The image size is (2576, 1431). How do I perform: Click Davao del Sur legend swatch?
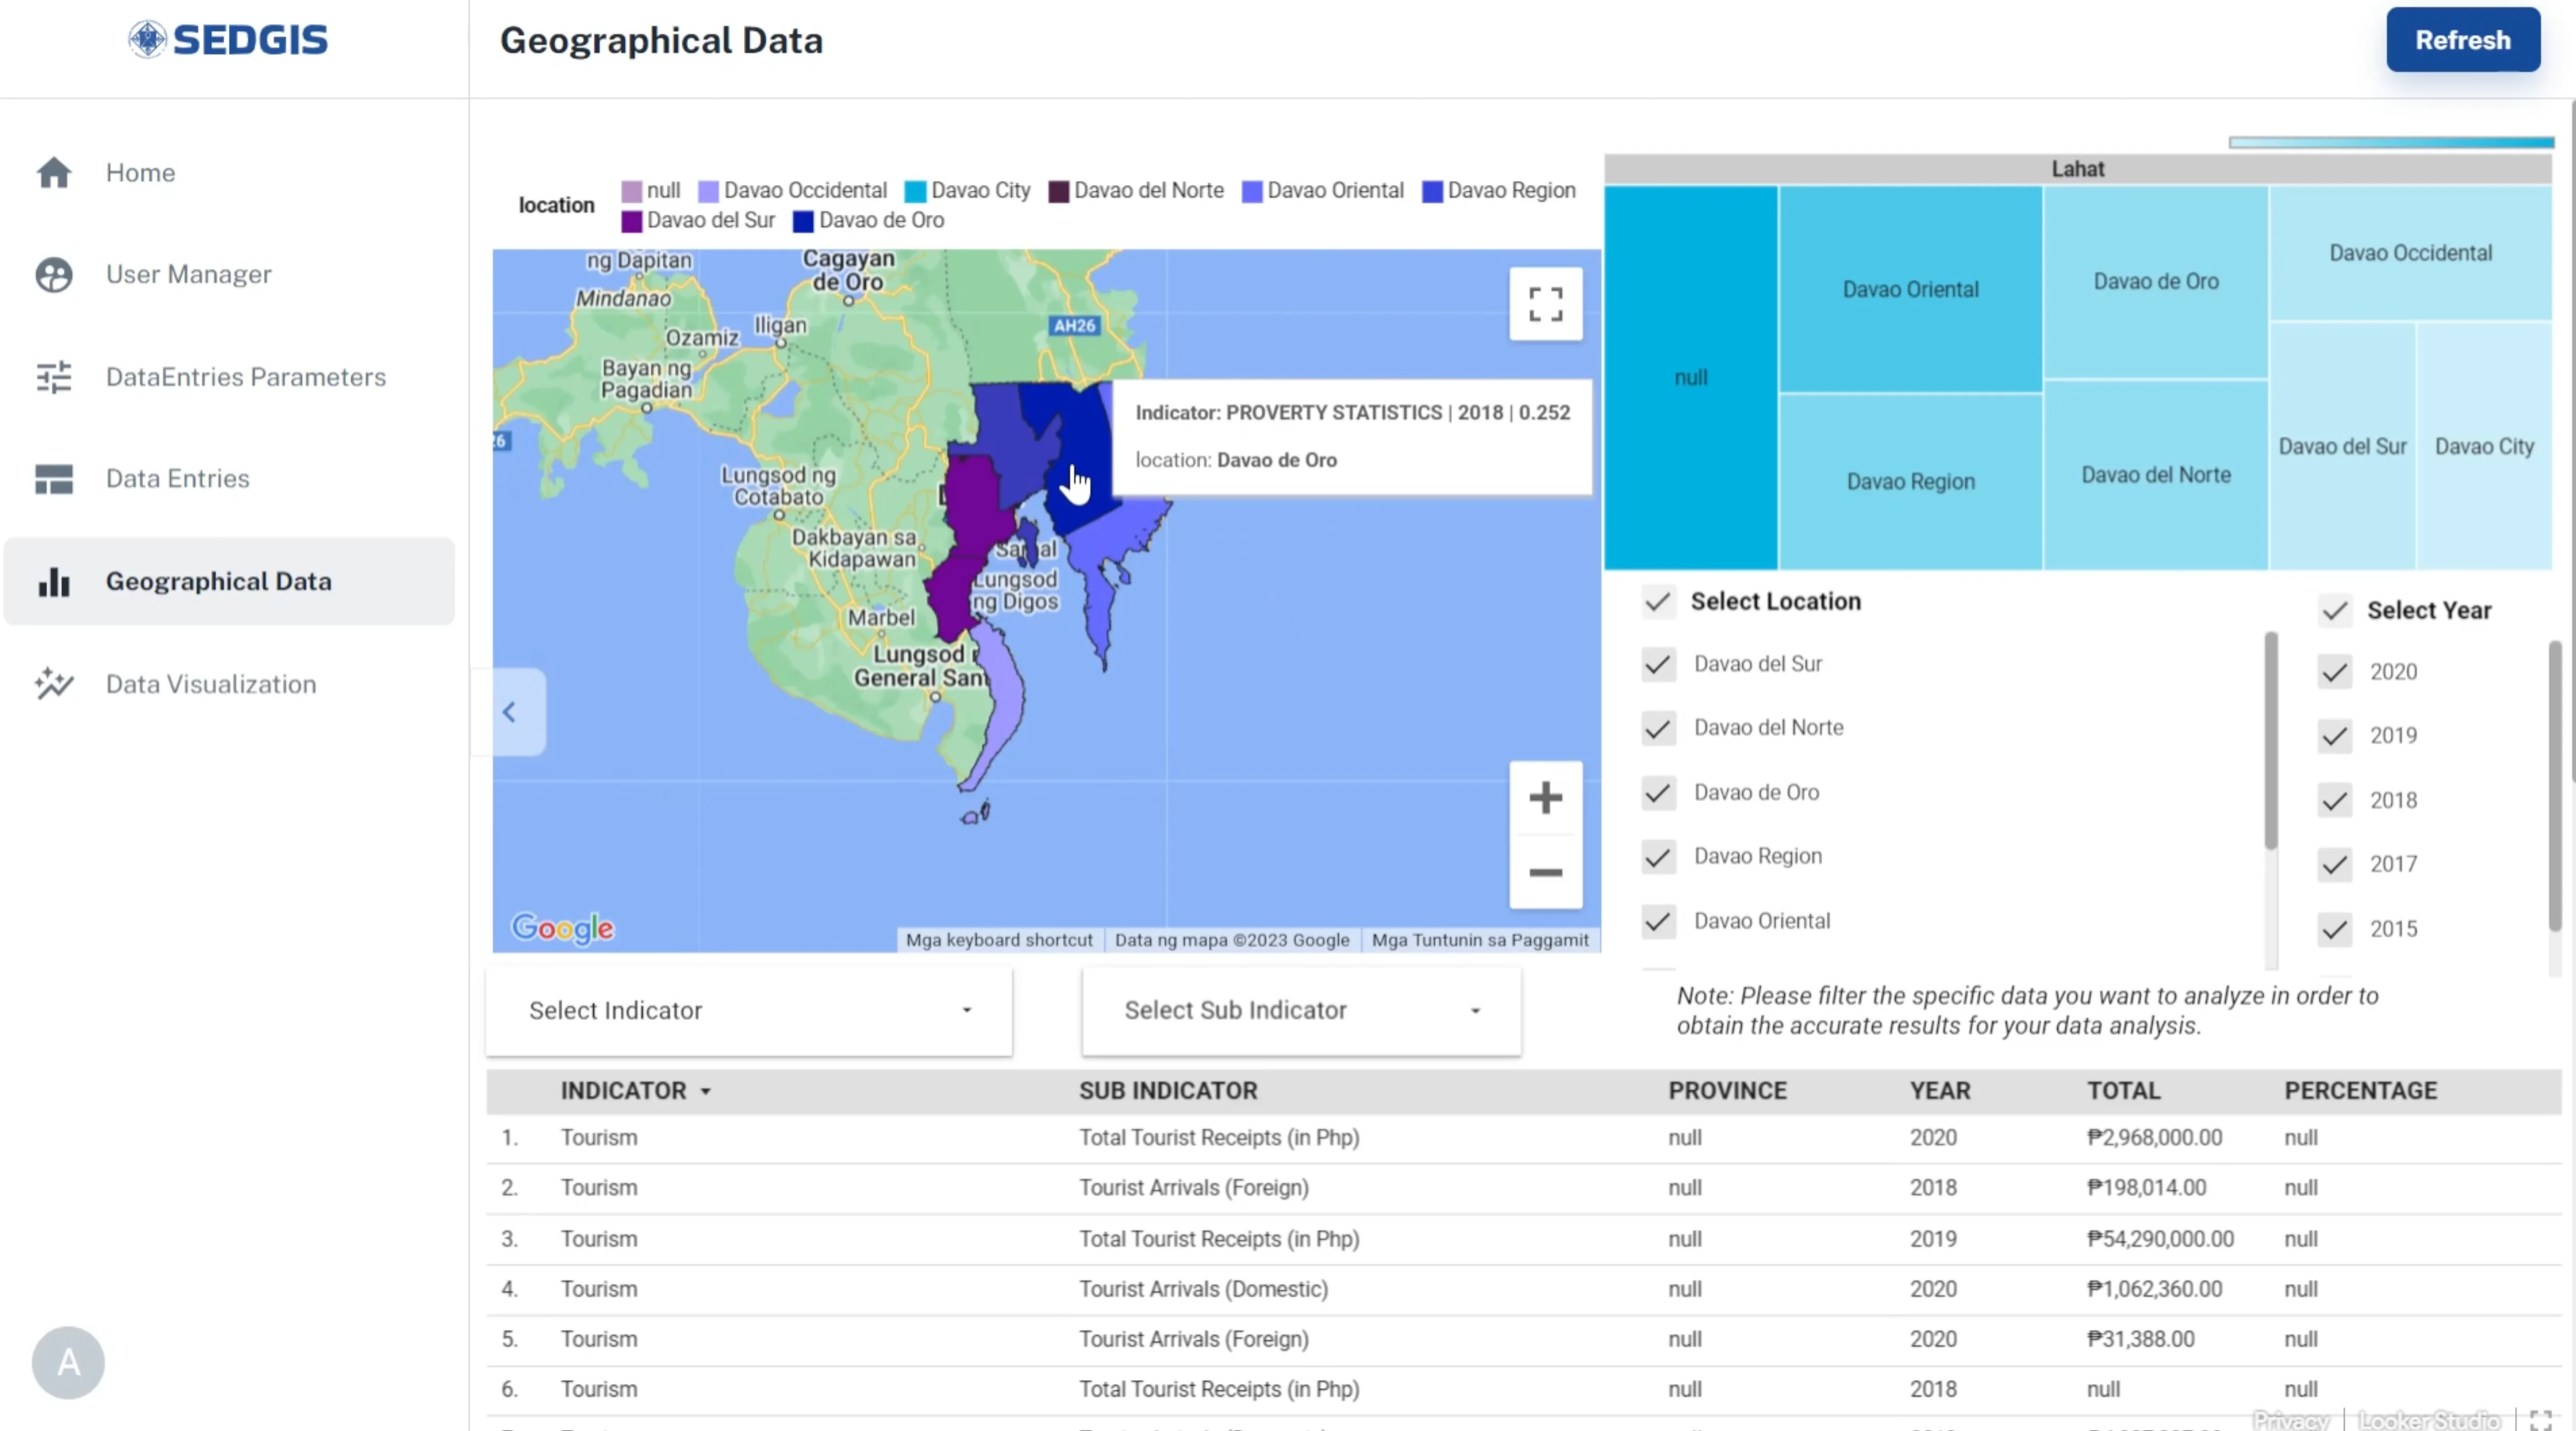pyautogui.click(x=631, y=221)
